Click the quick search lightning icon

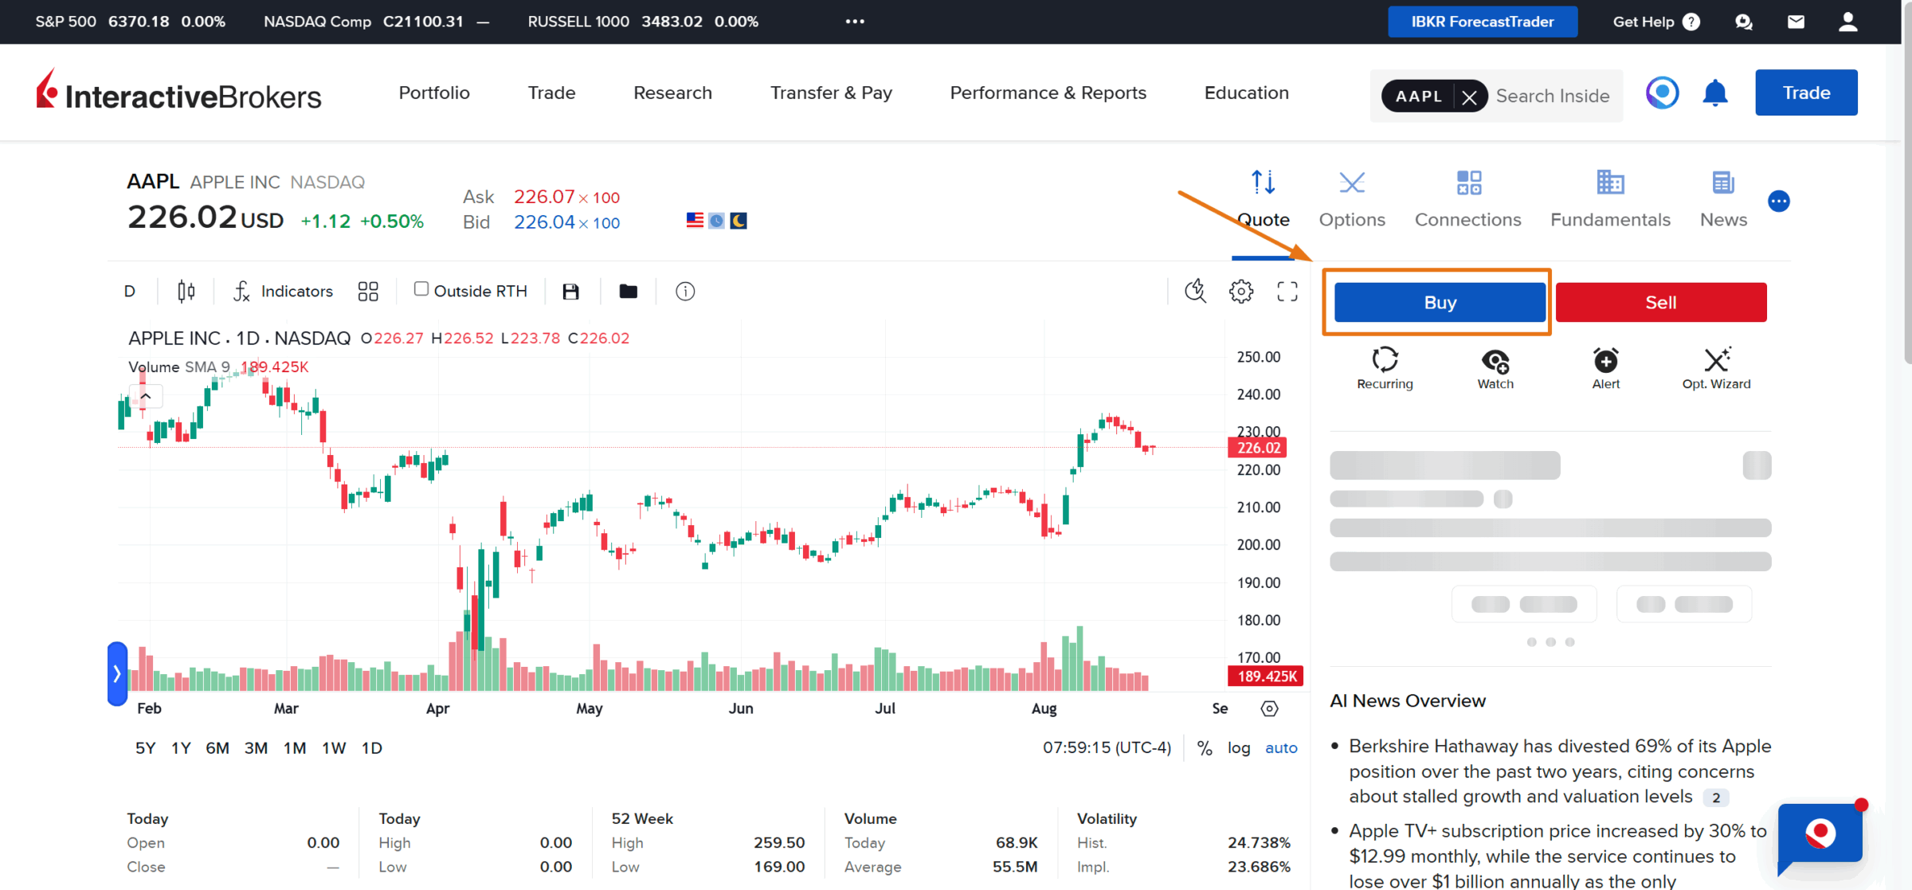pyautogui.click(x=1195, y=292)
